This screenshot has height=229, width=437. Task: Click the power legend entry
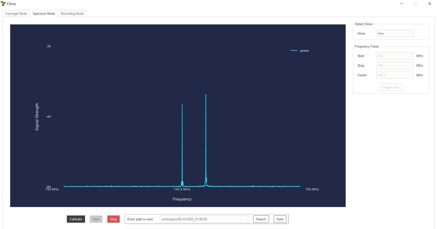(299, 51)
